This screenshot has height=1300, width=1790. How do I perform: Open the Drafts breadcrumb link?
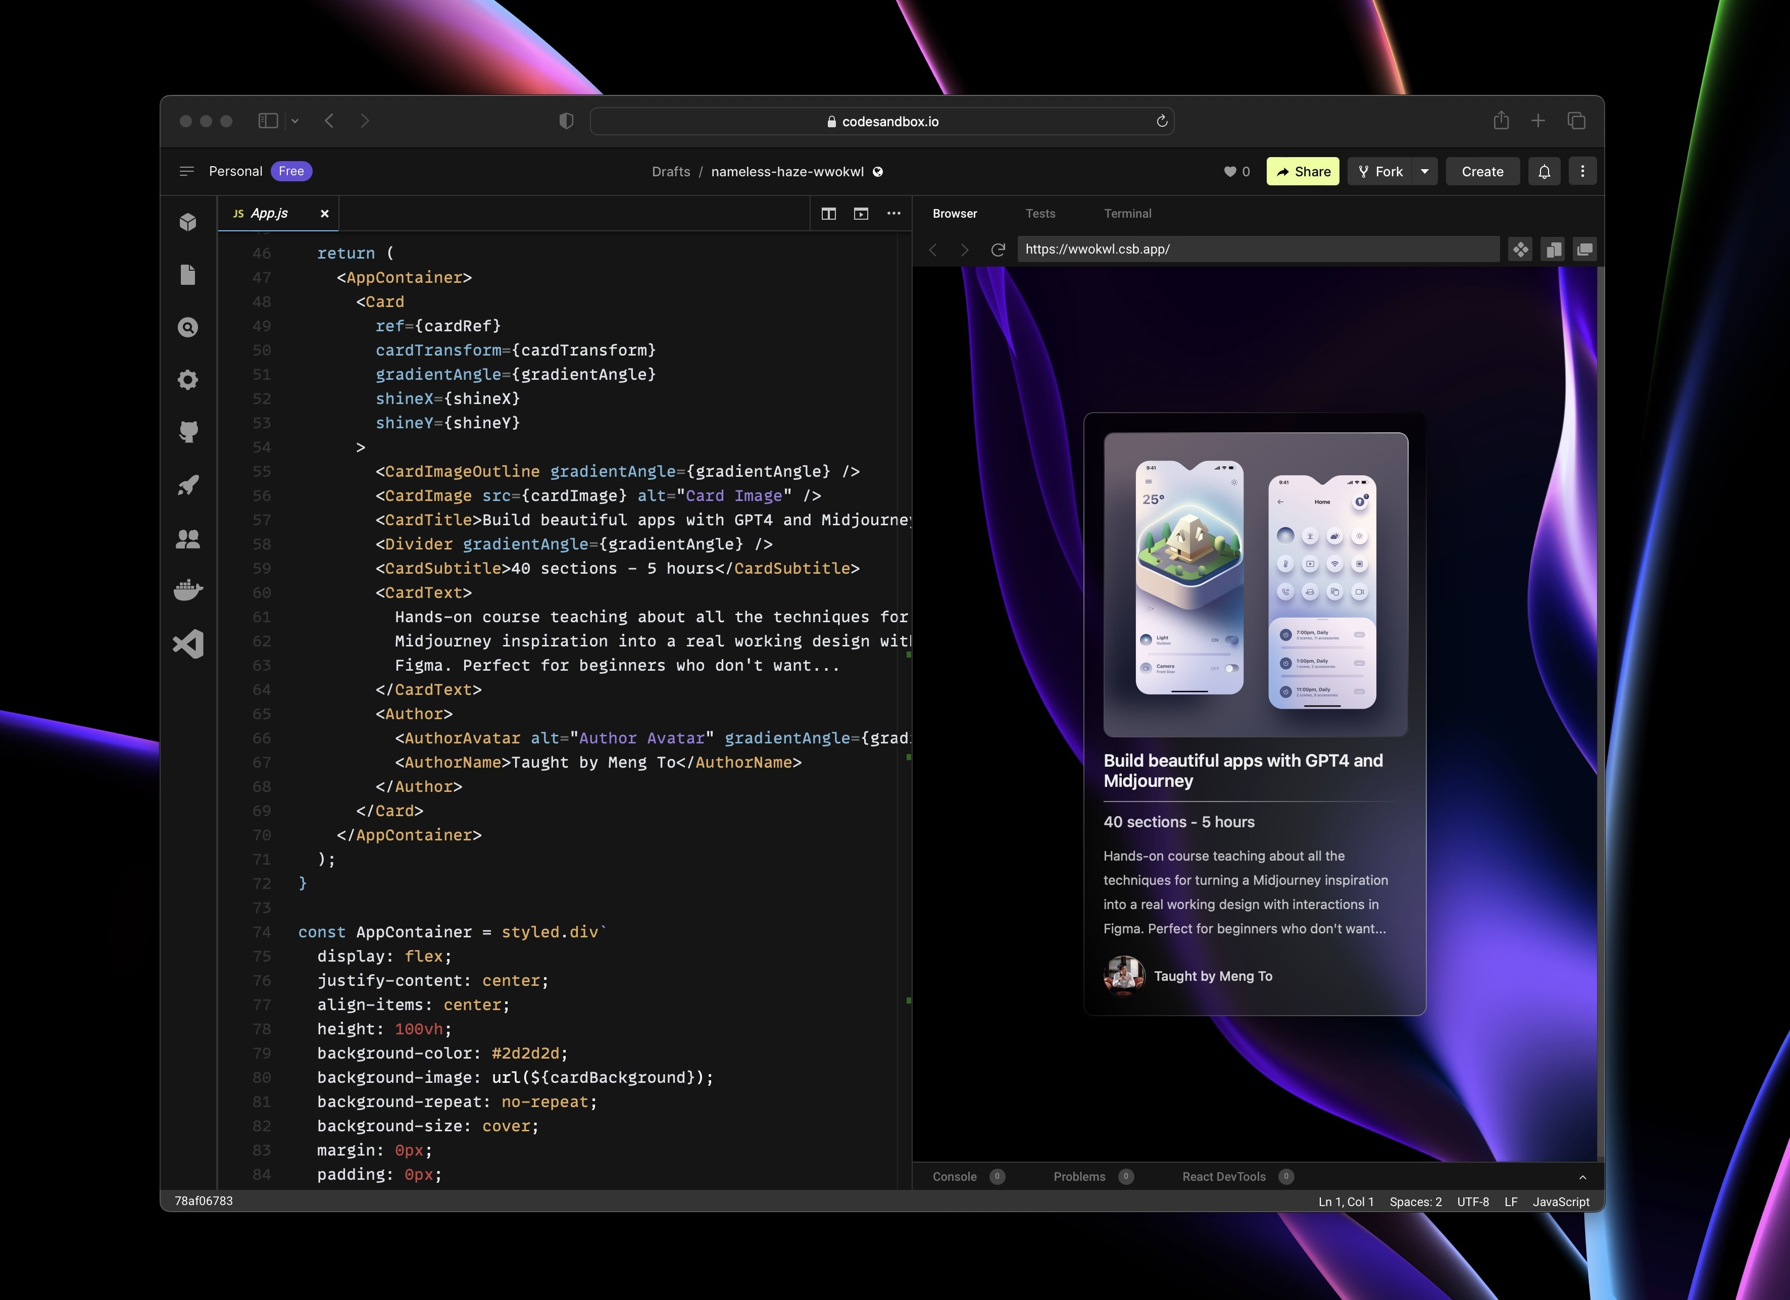670,171
